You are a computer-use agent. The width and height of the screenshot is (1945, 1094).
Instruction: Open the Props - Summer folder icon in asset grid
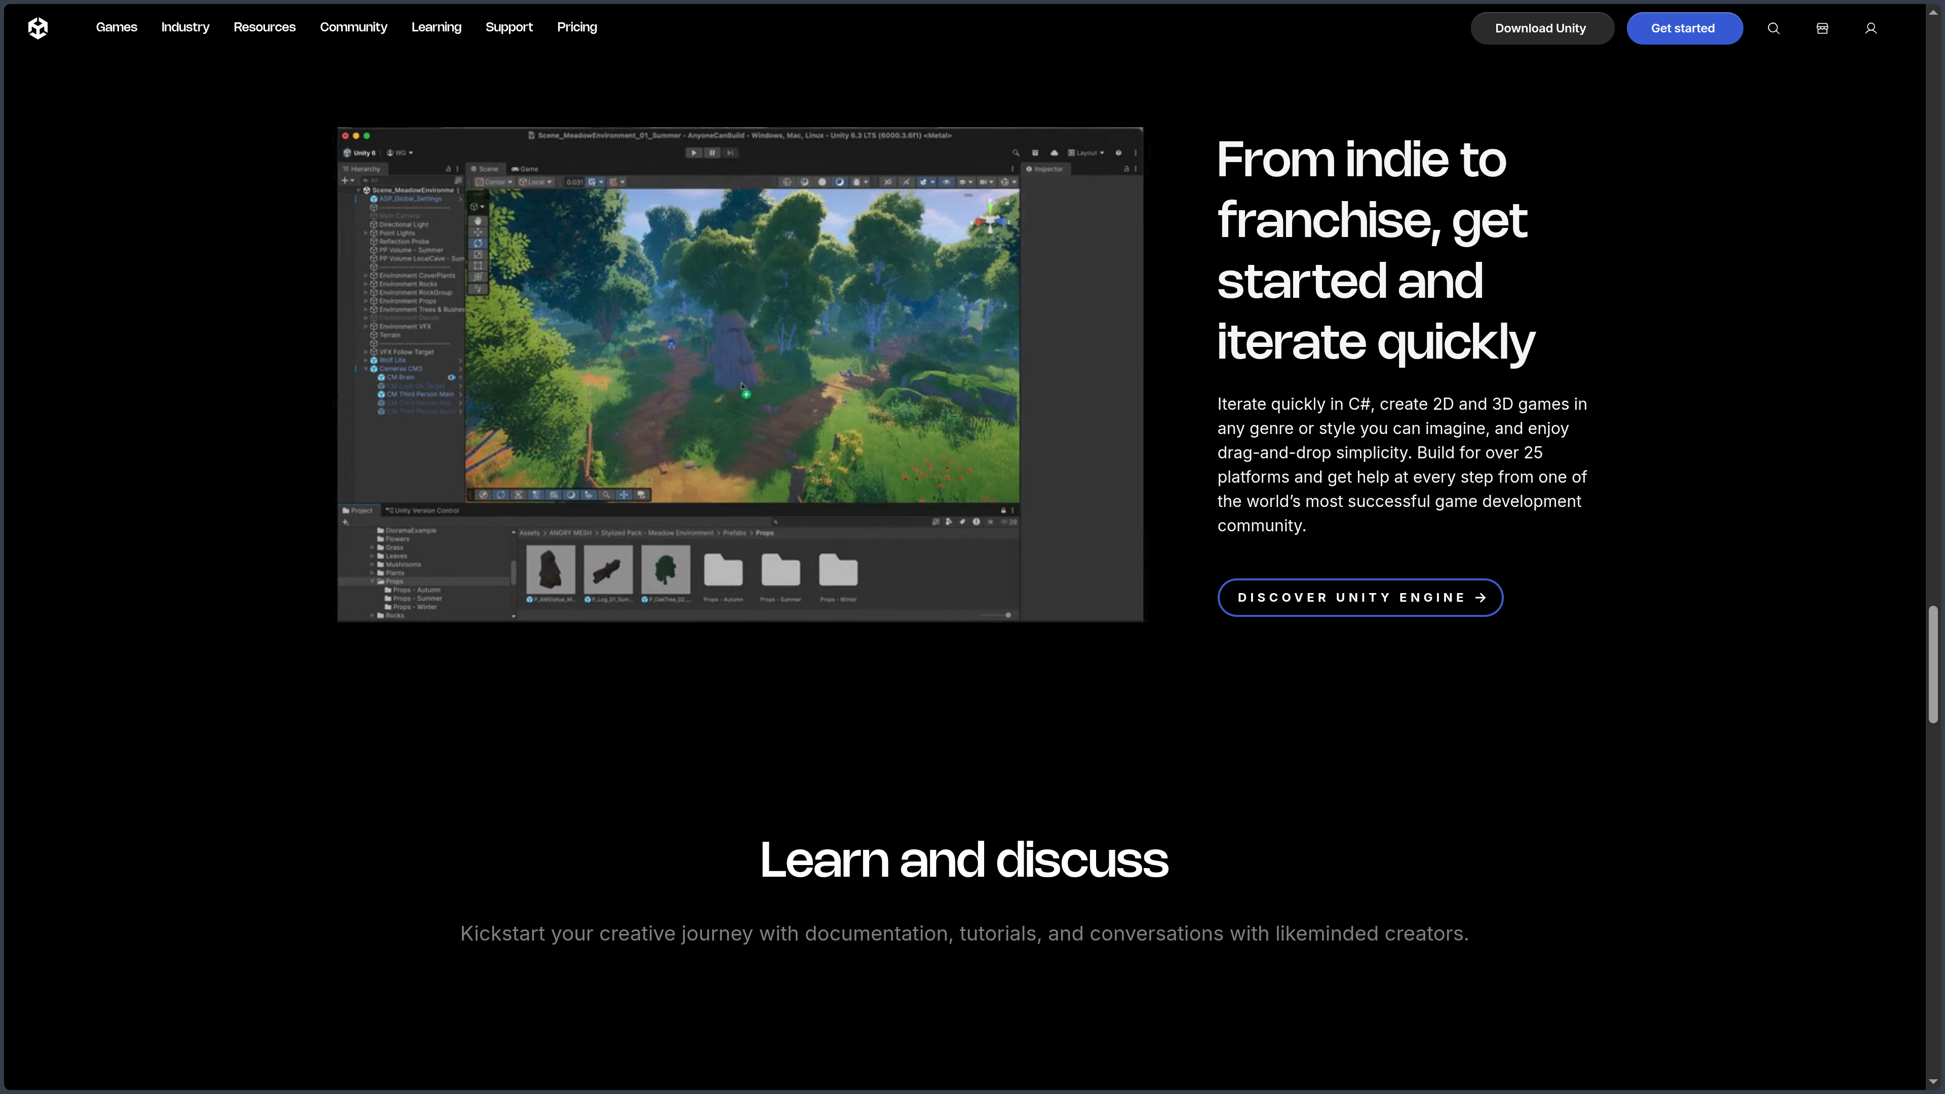click(x=781, y=570)
